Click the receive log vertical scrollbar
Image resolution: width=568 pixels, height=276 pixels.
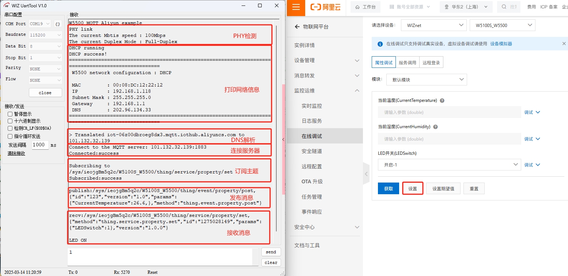coord(277,128)
